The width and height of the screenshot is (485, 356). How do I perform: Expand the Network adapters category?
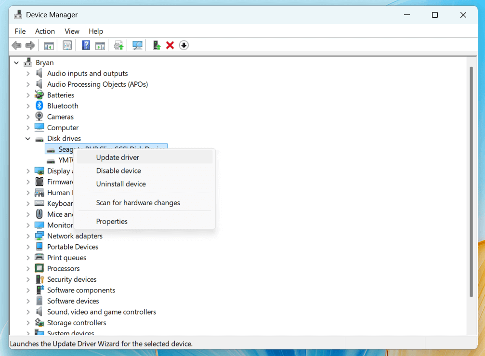tap(28, 236)
